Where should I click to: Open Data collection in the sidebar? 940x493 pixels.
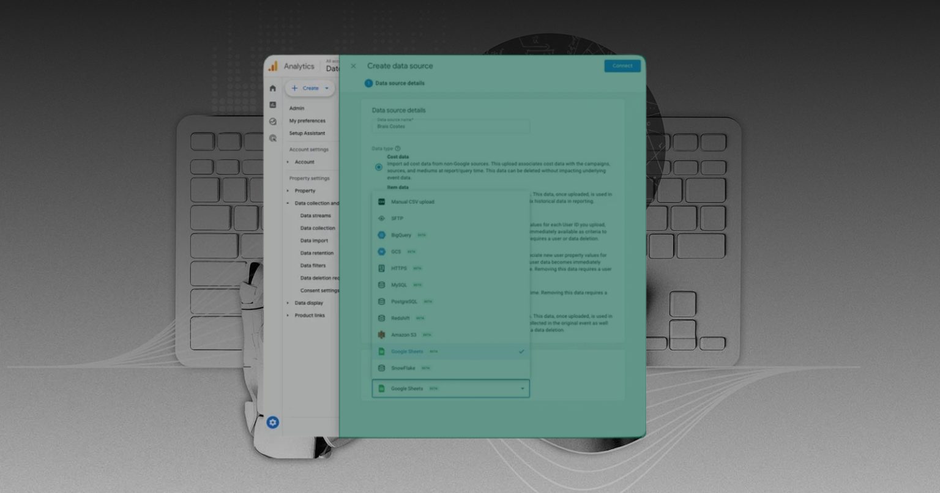tap(318, 228)
